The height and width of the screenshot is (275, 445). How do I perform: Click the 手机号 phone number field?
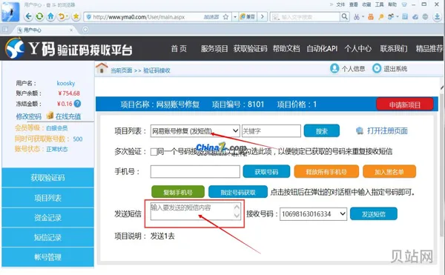(195, 171)
